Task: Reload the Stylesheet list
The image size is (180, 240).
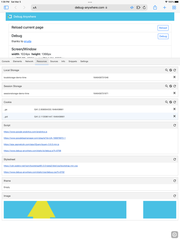Action: [x=175, y=159]
